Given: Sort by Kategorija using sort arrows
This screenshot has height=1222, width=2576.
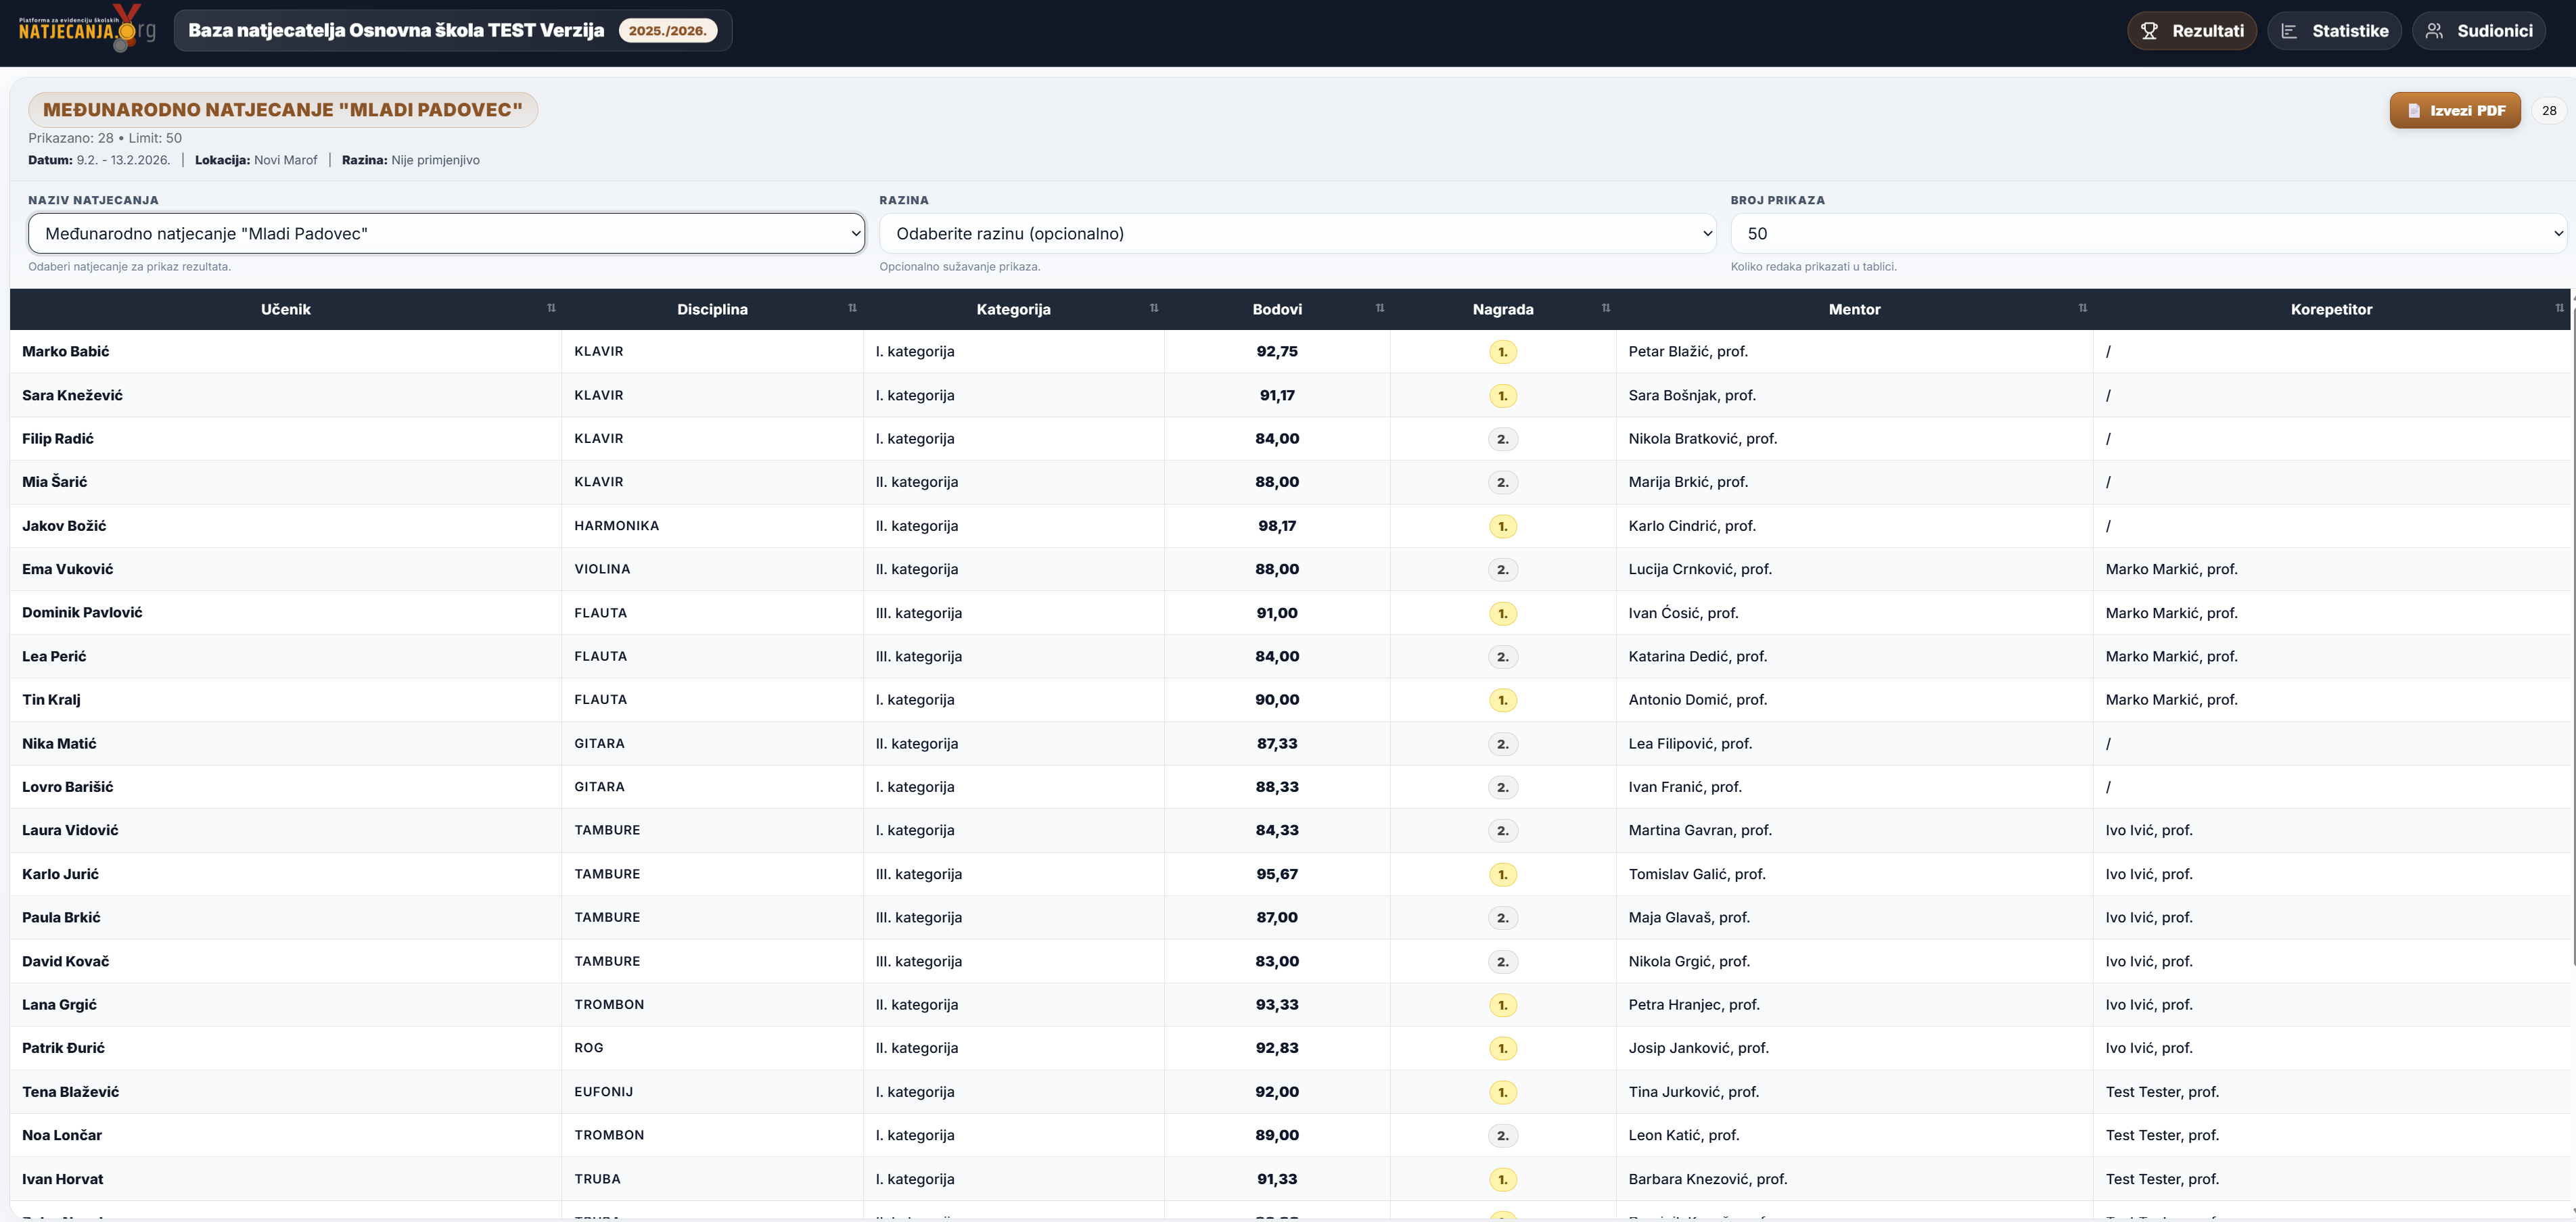Looking at the screenshot, I should click(x=1154, y=308).
